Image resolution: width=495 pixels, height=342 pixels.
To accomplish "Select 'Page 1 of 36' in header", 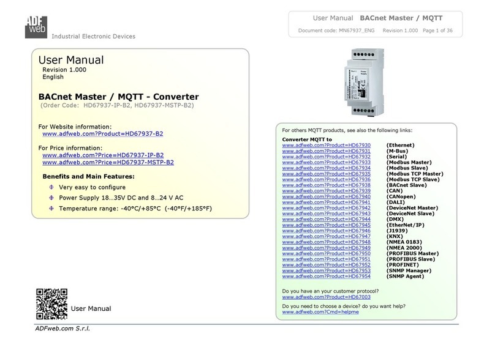I will pos(437,31).
